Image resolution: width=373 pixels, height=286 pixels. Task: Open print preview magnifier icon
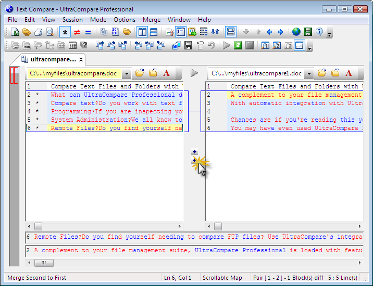coord(49,32)
